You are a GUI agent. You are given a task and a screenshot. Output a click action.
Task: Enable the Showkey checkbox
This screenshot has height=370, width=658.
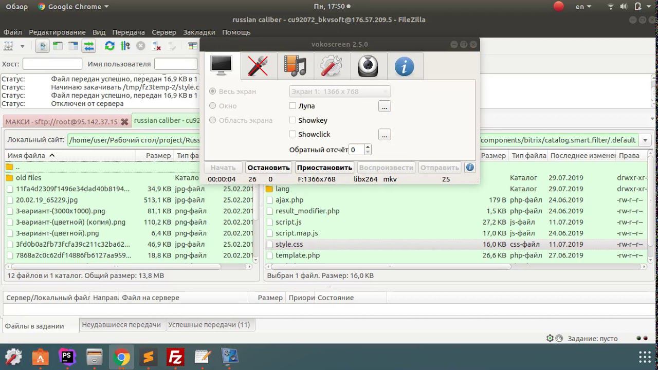(293, 120)
